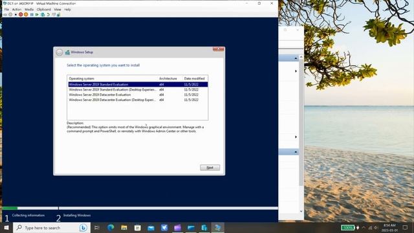This screenshot has width=414, height=233.
Task: Open the notification center icon
Action: tap(406, 227)
